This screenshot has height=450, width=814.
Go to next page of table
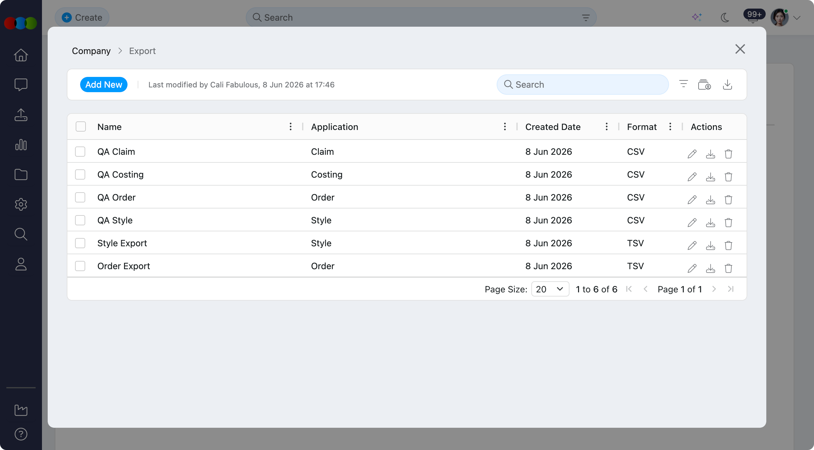click(714, 289)
